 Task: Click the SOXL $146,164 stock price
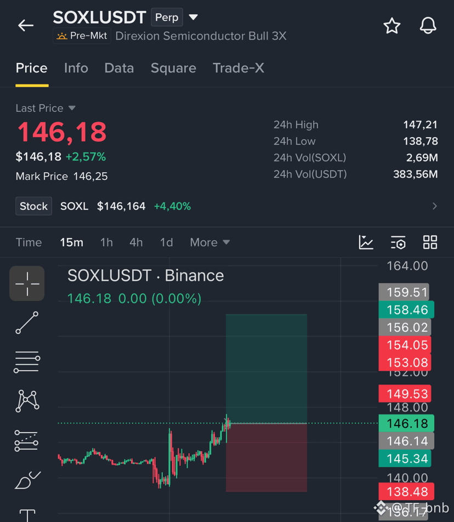(103, 206)
